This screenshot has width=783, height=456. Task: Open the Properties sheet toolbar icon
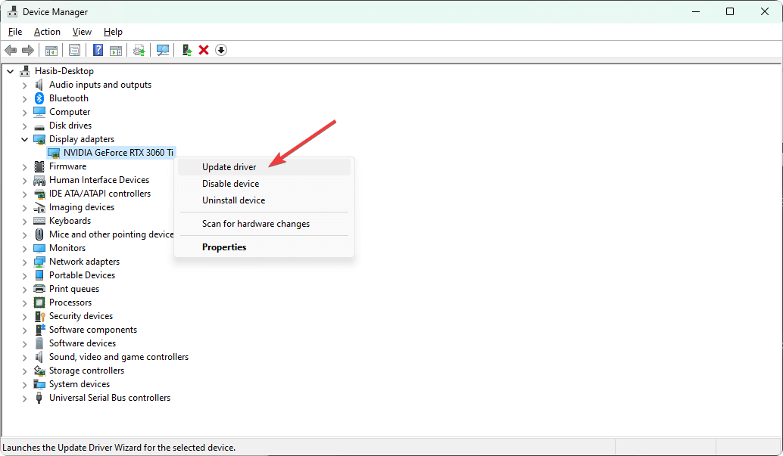click(x=74, y=50)
